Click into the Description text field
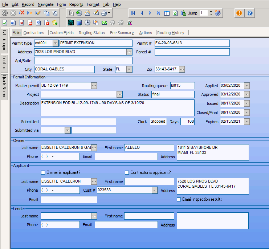The image size is (269, 249). pyautogui.click(x=118, y=108)
